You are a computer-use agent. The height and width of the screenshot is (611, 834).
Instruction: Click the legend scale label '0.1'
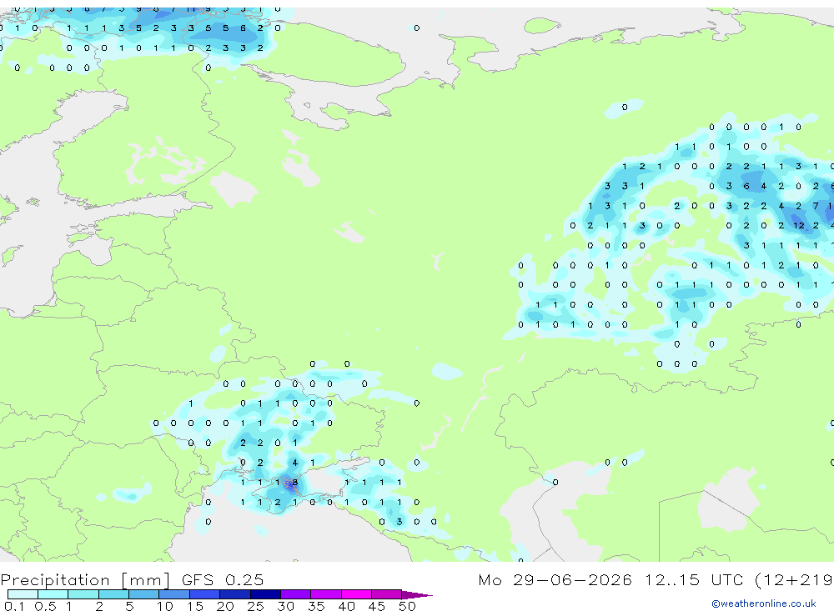(14, 606)
